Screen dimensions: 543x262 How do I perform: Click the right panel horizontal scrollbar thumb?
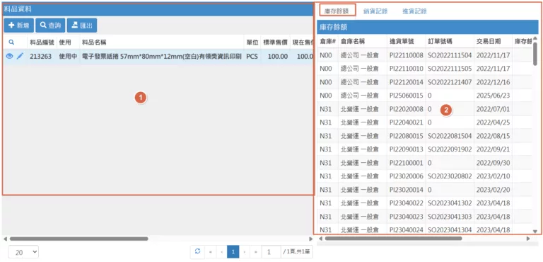(x=393, y=239)
